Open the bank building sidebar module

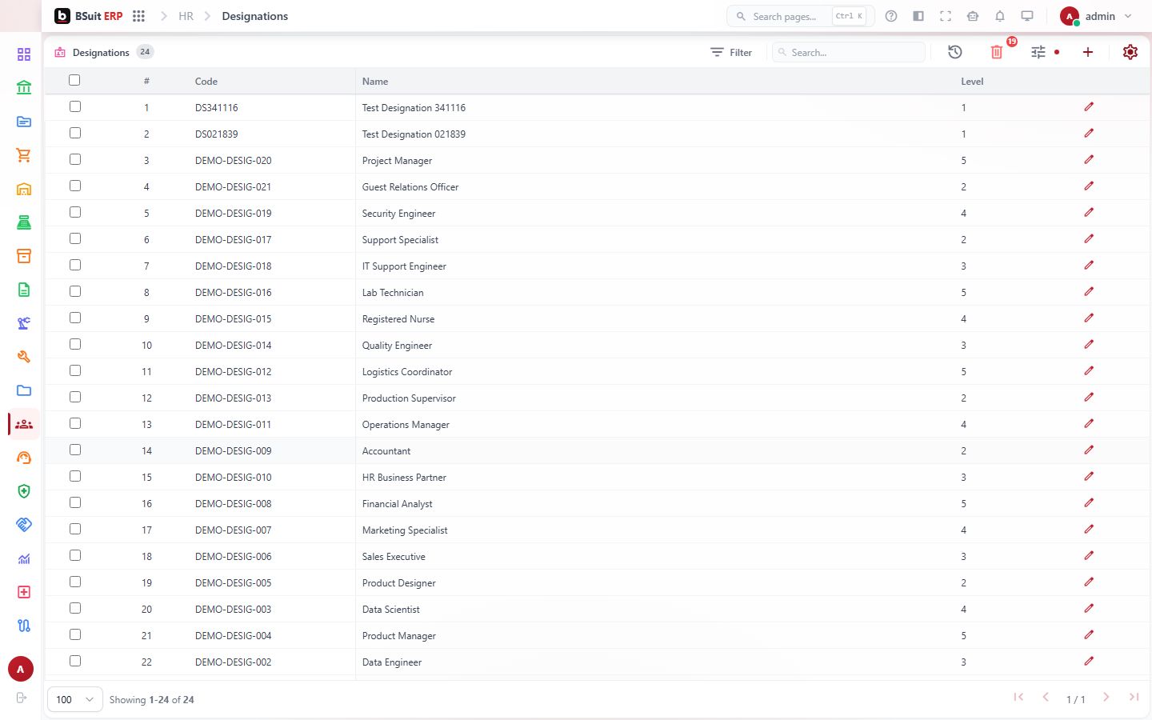click(24, 88)
